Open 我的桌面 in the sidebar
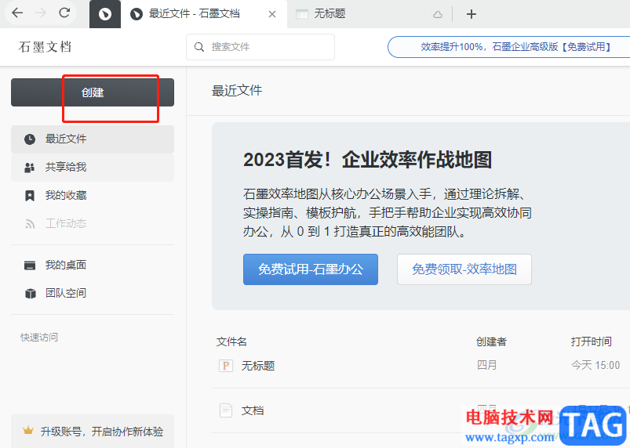This screenshot has width=630, height=448. coord(93,265)
